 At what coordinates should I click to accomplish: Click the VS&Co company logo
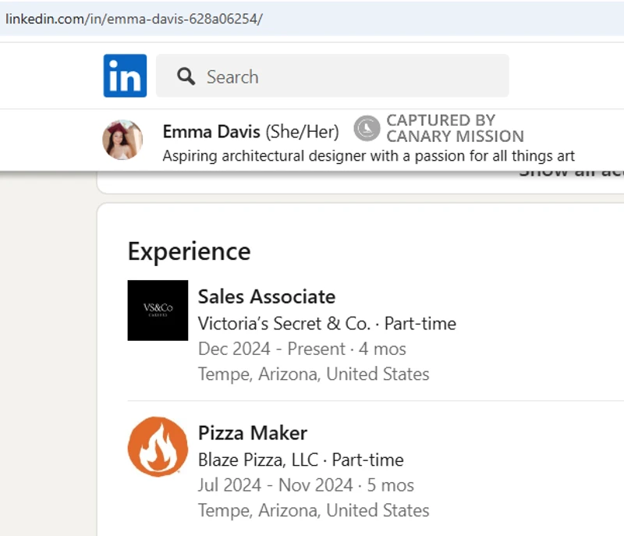point(158,310)
